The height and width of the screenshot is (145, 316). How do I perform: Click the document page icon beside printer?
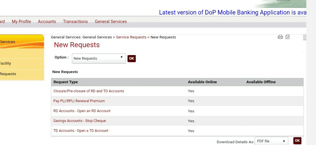pos(287,37)
